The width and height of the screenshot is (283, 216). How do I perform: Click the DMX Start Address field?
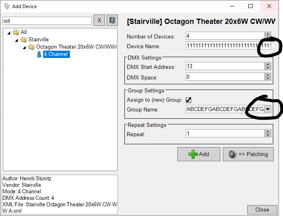click(x=224, y=66)
